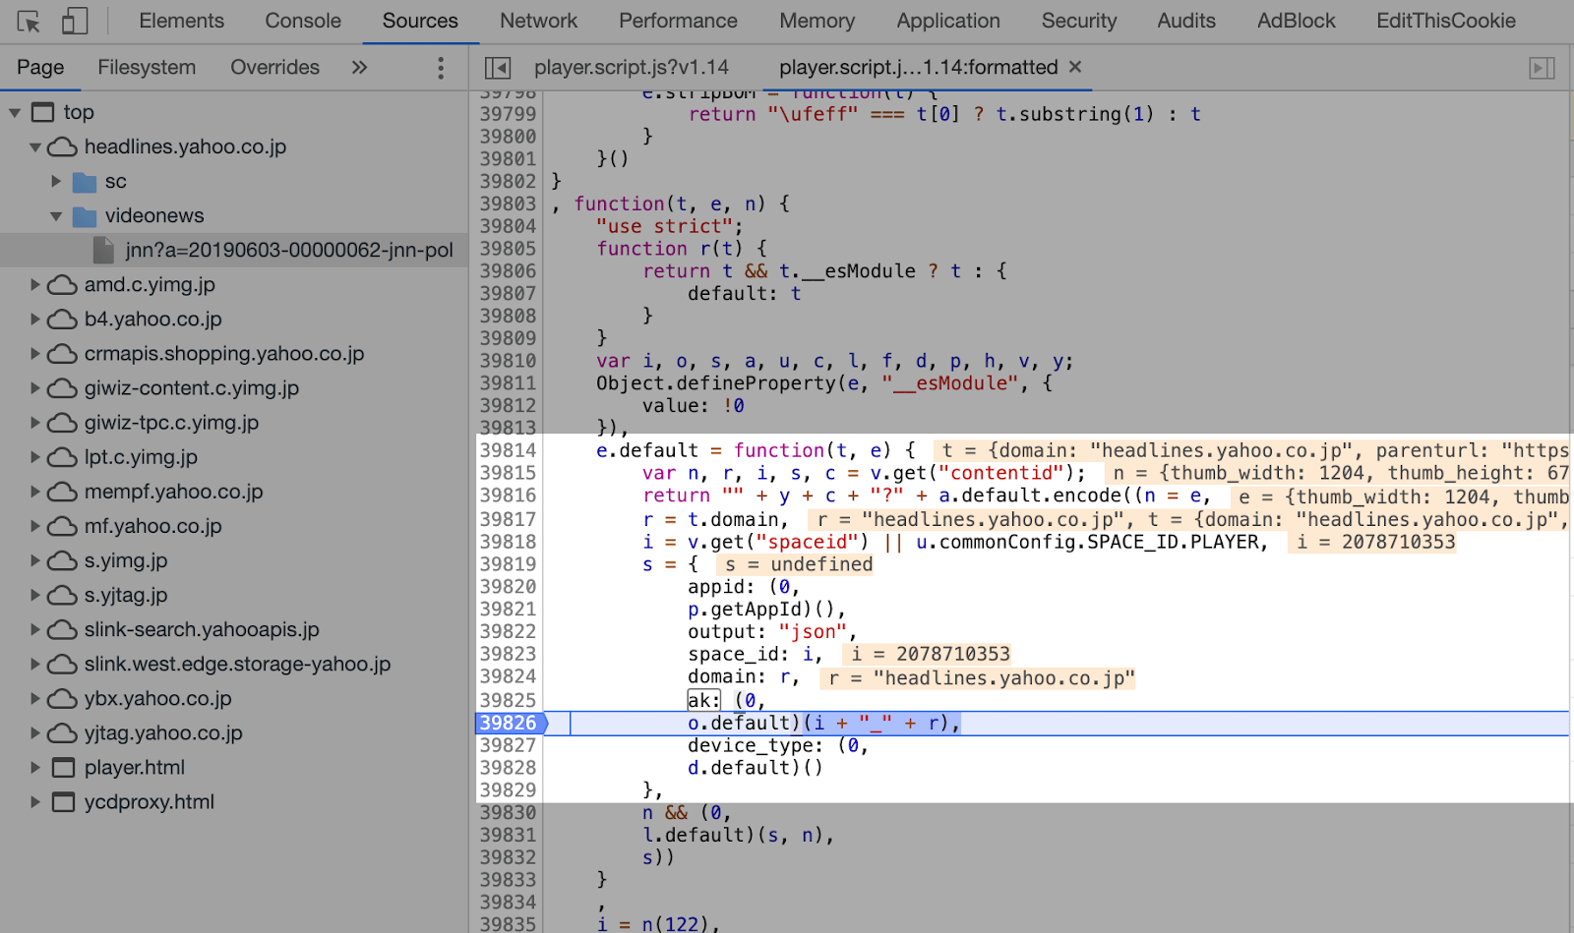
Task: Select the top frame window icon
Action: (42, 112)
